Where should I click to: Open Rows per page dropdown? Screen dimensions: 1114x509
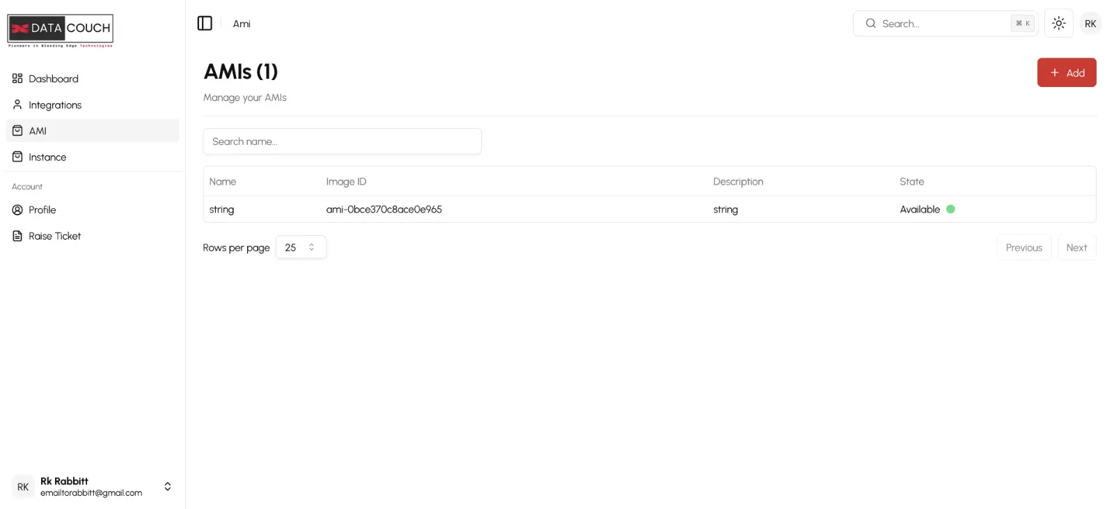click(x=301, y=247)
